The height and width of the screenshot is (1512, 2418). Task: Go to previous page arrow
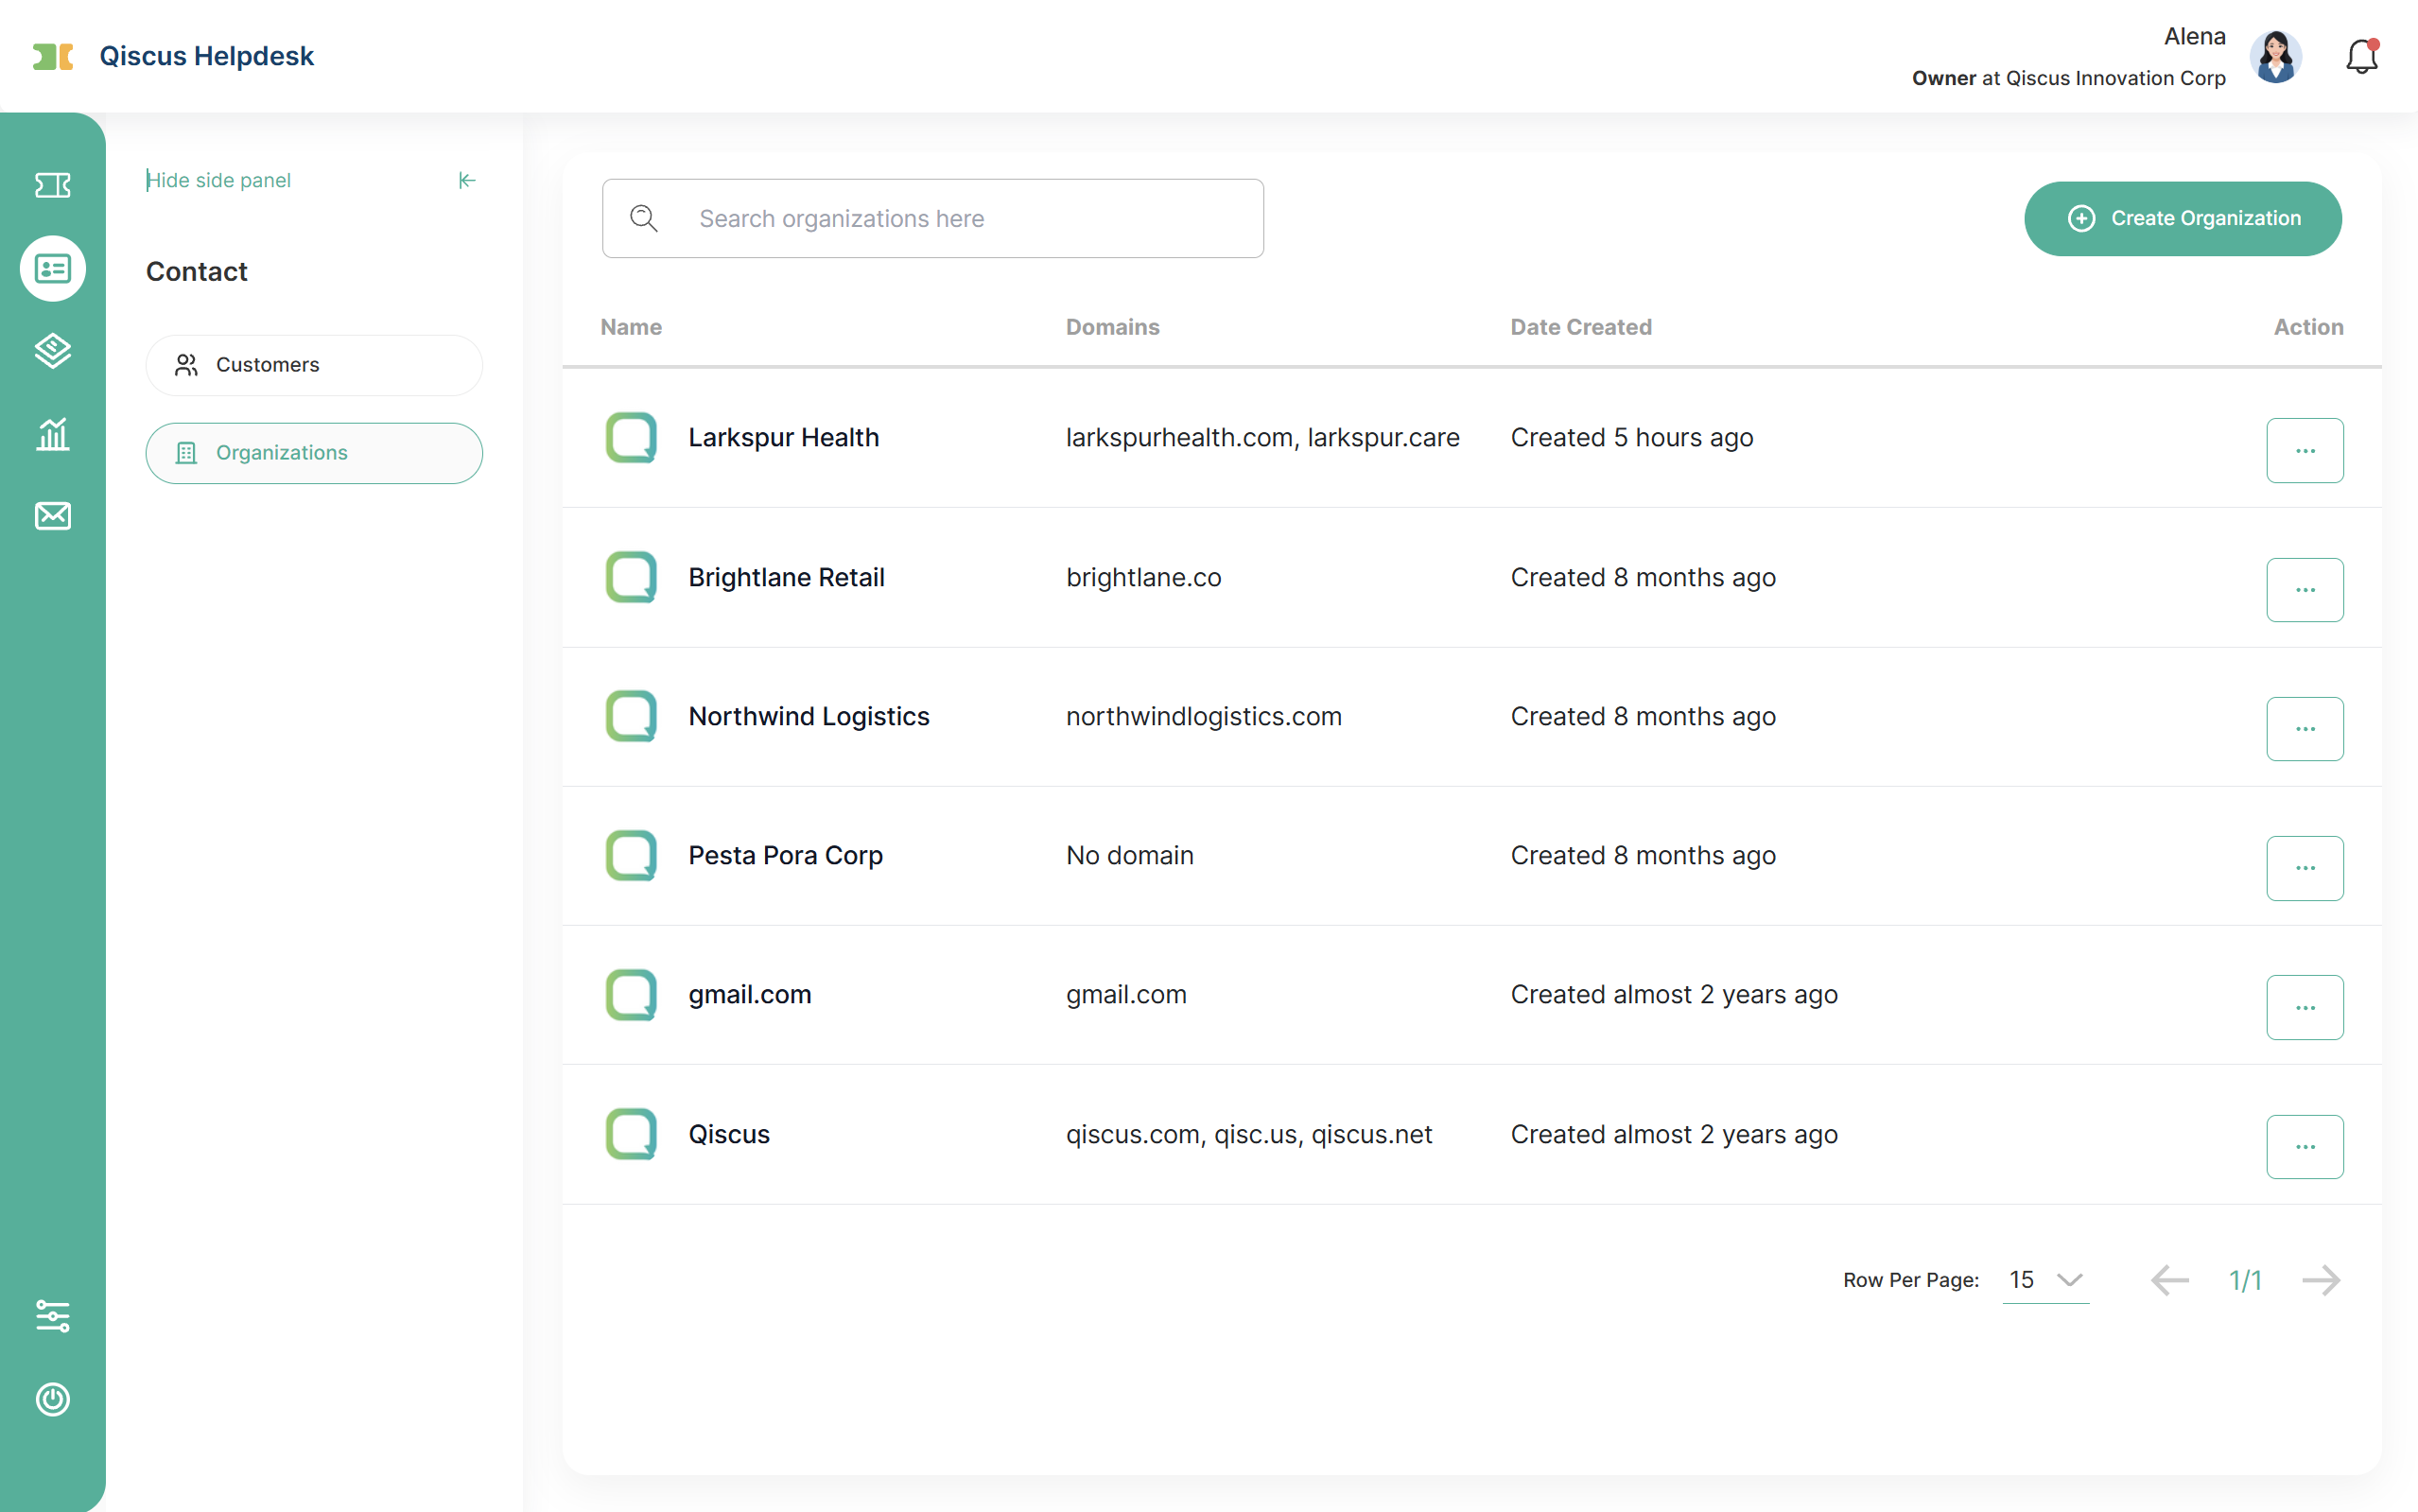coord(2169,1280)
